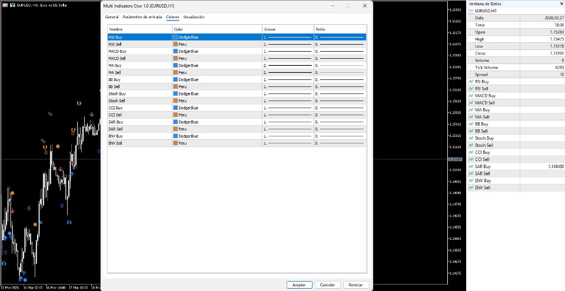Click the Ventana de Datos panel title
Screen dimensions: 565x291
pyautogui.click(x=485, y=4)
